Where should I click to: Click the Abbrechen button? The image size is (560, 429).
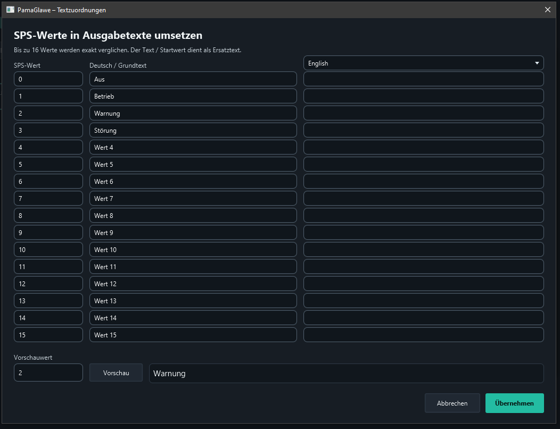[x=452, y=403]
